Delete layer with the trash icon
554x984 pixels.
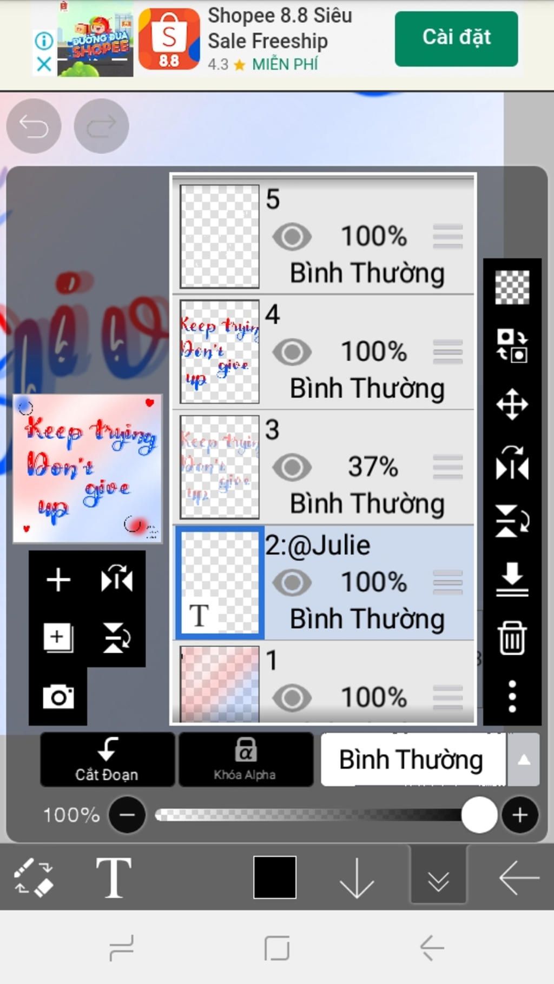pyautogui.click(x=512, y=638)
